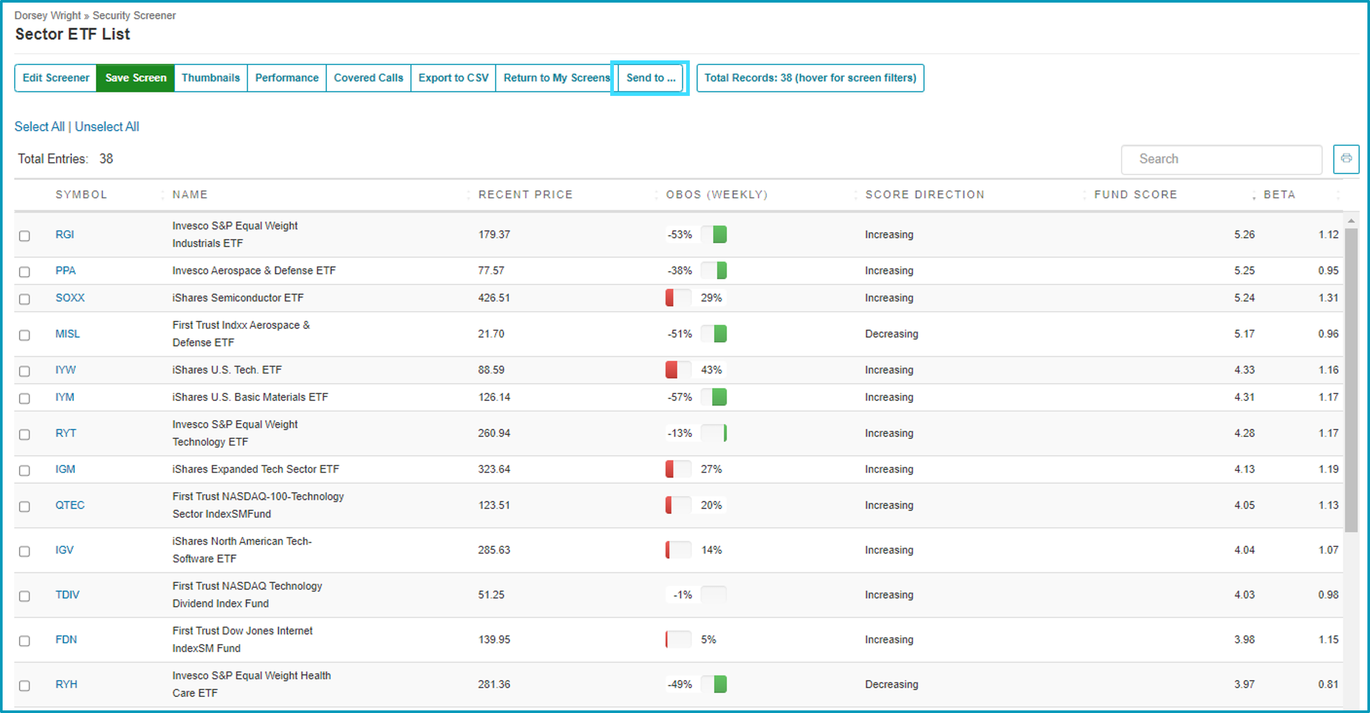Tick the SOXX row checkbox
1370x713 pixels.
point(24,299)
